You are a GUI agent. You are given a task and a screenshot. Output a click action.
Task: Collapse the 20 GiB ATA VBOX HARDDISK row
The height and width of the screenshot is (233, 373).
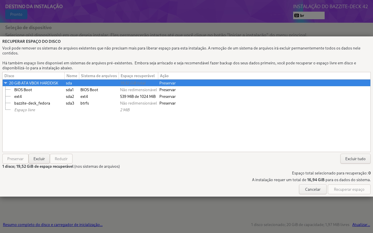6,83
